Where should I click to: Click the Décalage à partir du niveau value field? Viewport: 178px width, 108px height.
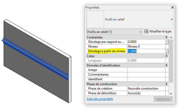coord(146,51)
